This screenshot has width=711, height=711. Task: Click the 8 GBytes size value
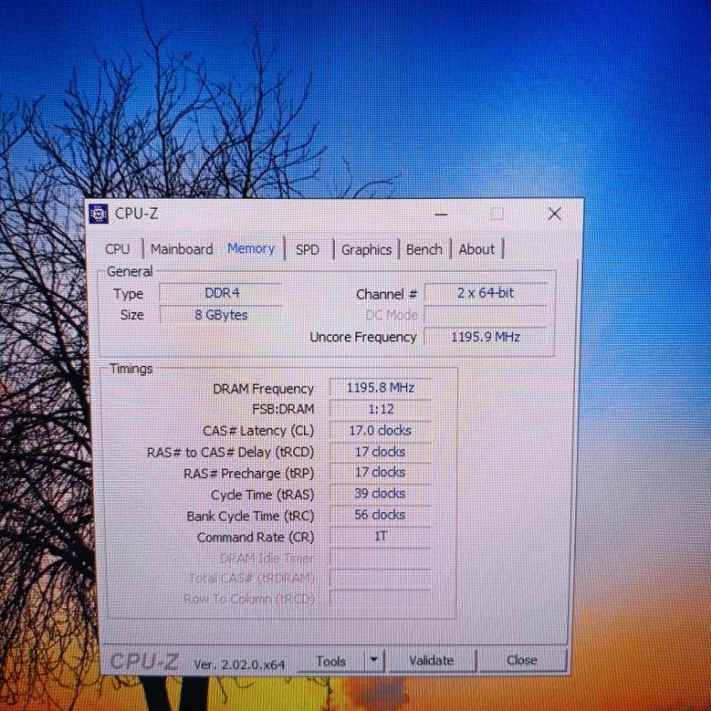pyautogui.click(x=220, y=315)
